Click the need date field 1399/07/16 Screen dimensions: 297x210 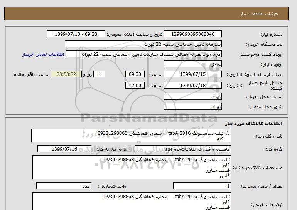64,149
